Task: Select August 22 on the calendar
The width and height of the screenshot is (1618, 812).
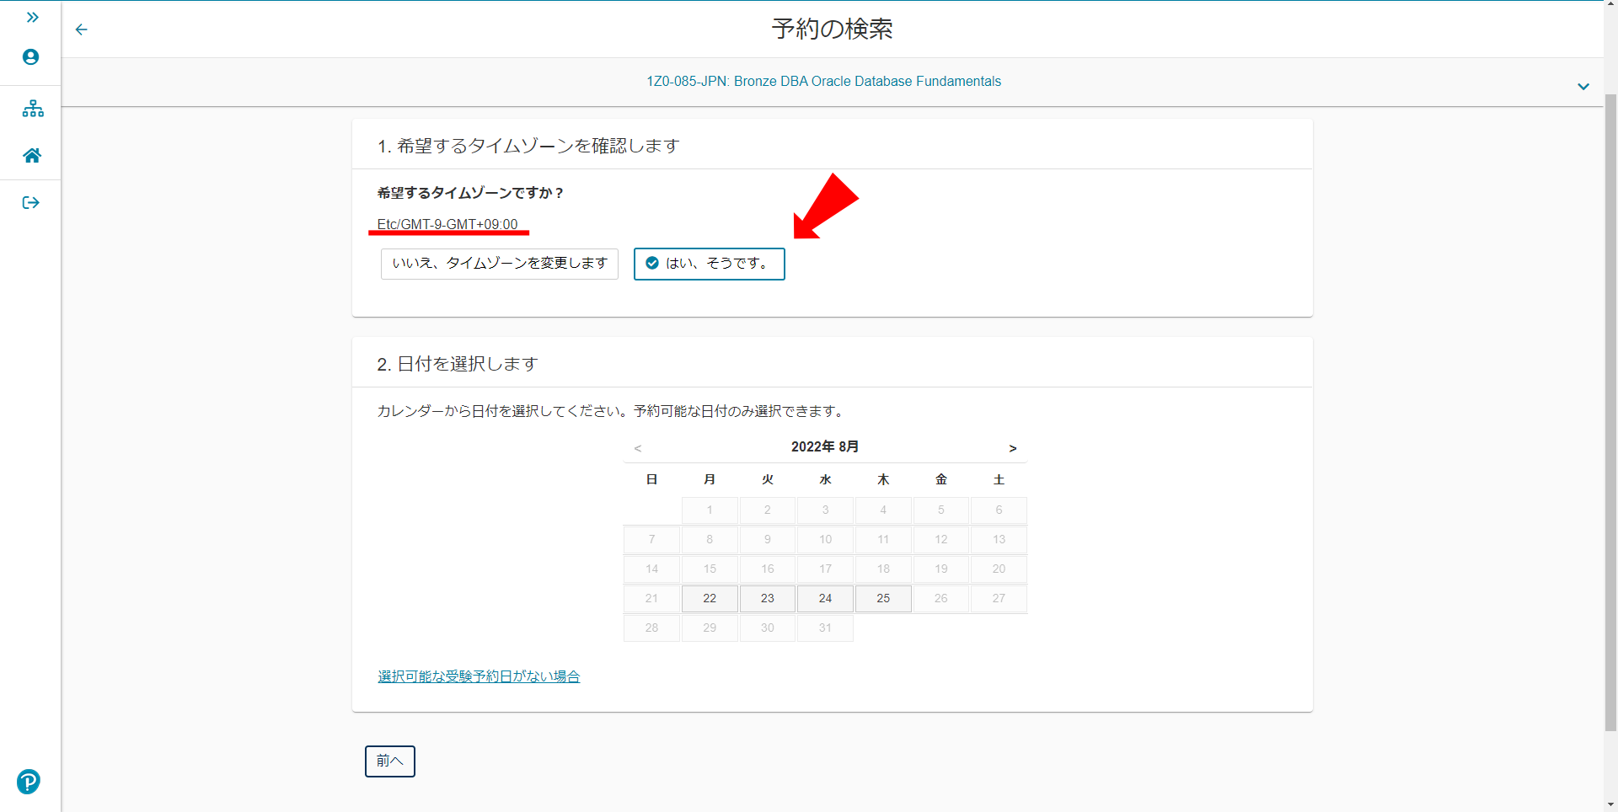Action: [710, 599]
